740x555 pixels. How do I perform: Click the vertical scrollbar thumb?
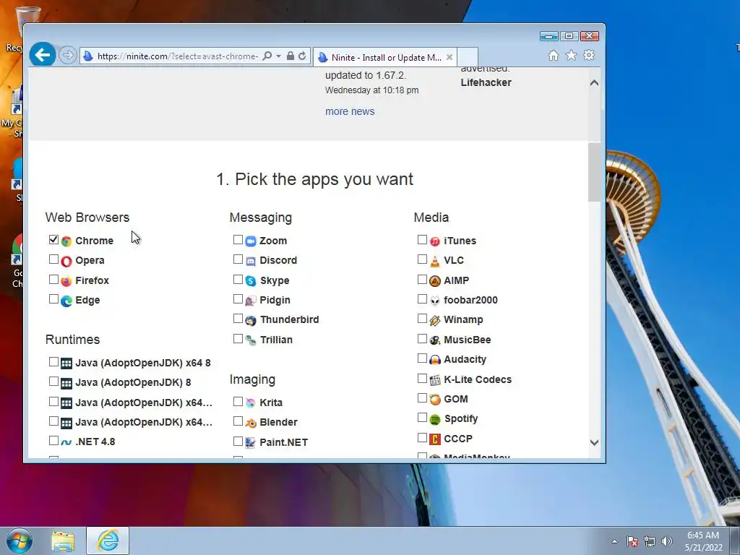pyautogui.click(x=594, y=173)
